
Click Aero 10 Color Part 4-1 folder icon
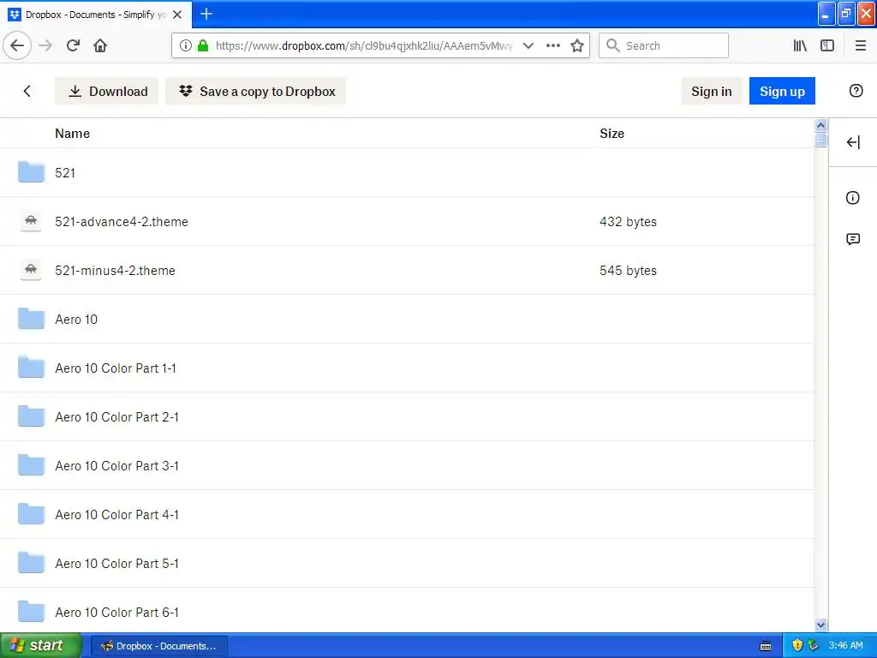[x=31, y=514]
